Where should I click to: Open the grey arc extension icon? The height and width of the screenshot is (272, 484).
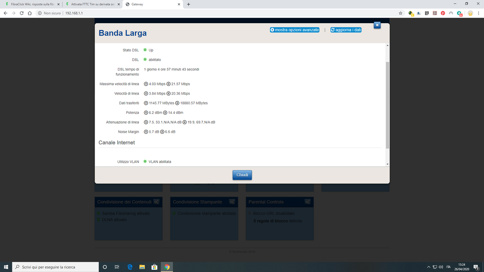click(451, 13)
